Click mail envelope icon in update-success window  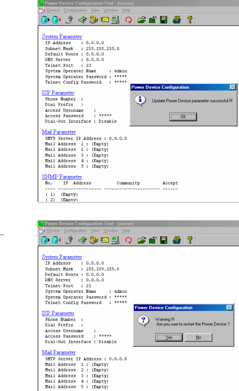[104, 20]
